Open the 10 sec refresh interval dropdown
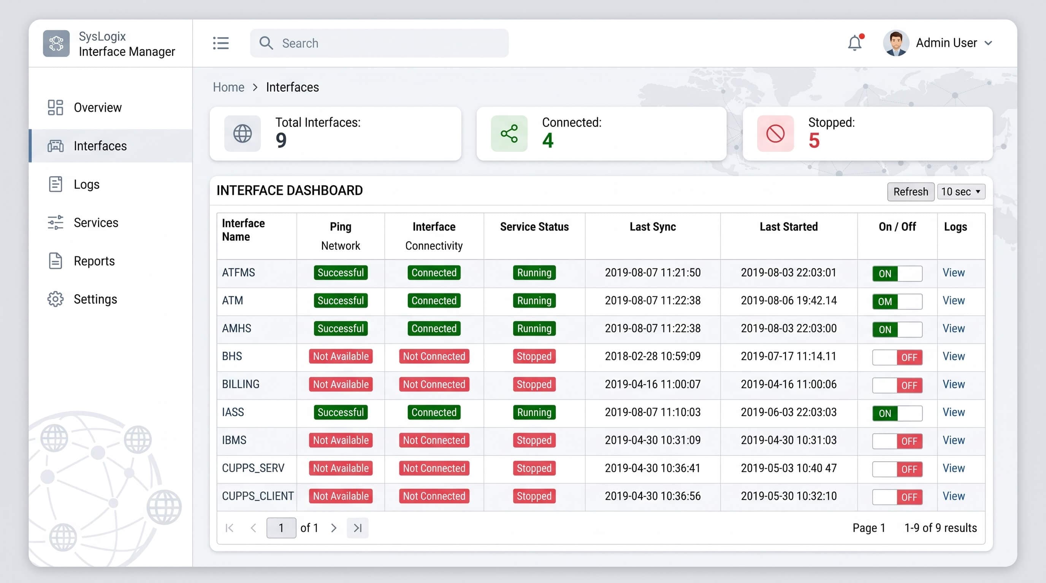 [961, 191]
